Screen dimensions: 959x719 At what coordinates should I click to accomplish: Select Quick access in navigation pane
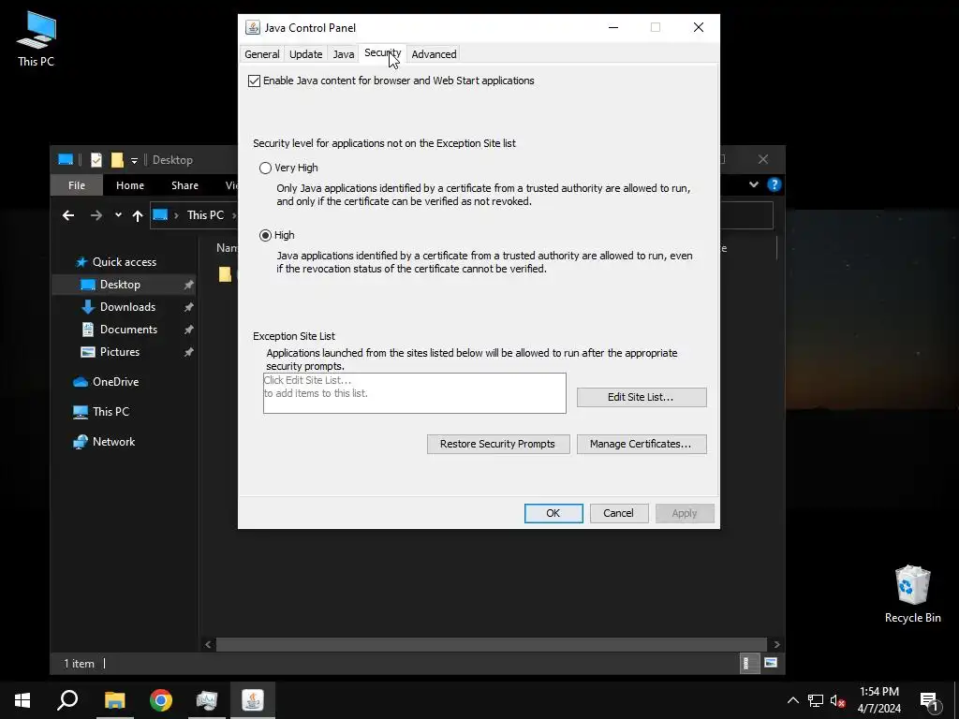point(125,262)
